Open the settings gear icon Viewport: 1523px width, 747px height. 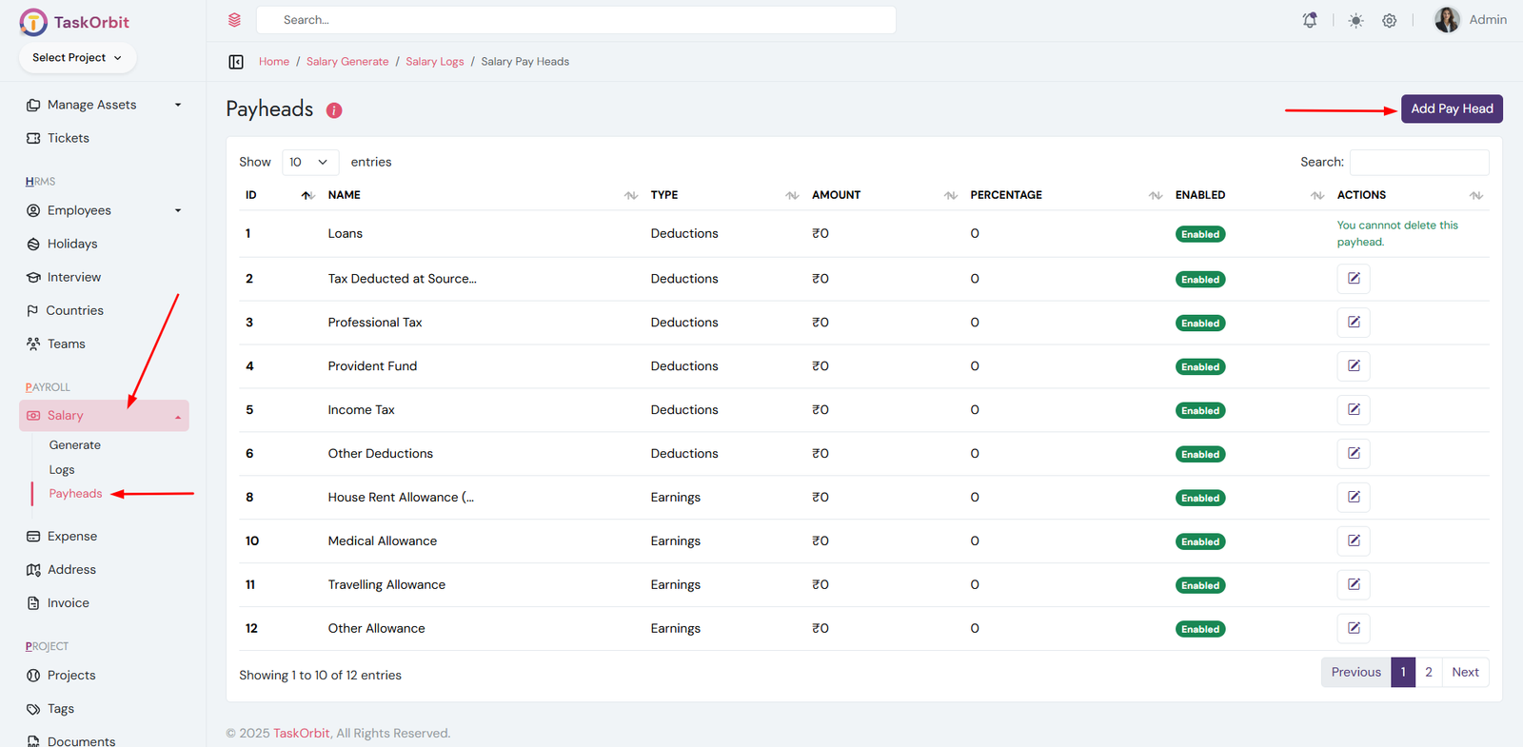point(1389,20)
